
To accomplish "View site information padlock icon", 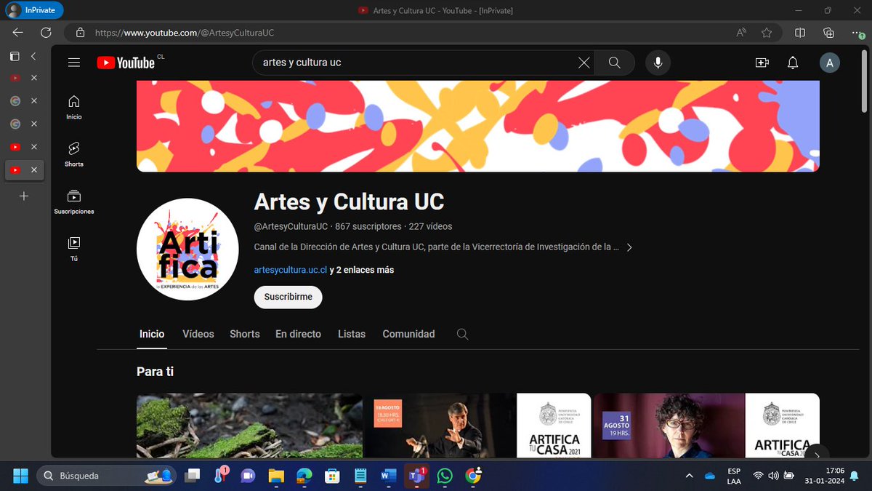I will click(x=81, y=33).
